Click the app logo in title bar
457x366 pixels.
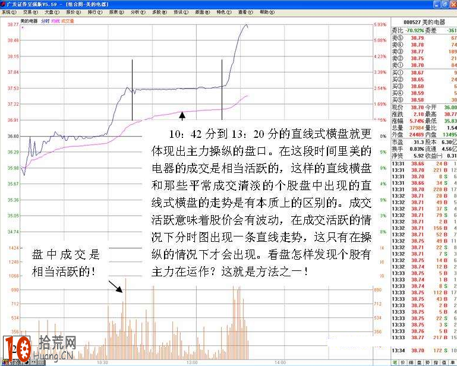[x=3, y=4]
